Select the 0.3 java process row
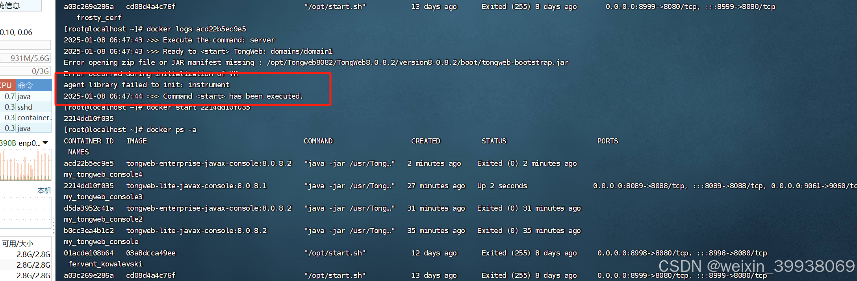The image size is (857, 281). (x=26, y=128)
